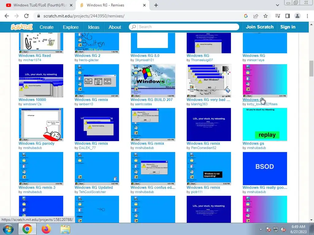This screenshot has width=314, height=235.
Task: Click the page vertical scrollbar thumb
Action: [x=312, y=69]
